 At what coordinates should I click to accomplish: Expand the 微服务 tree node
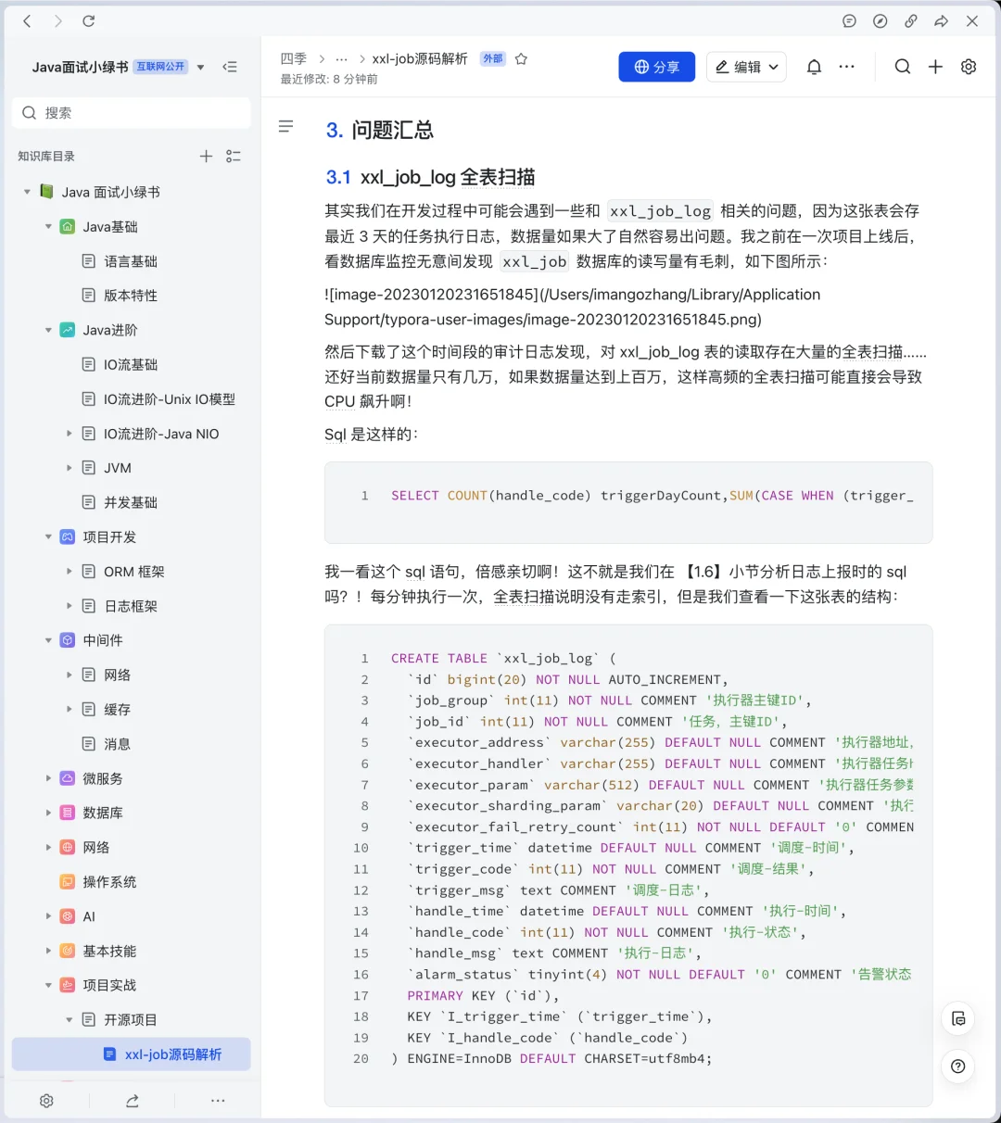(x=48, y=778)
